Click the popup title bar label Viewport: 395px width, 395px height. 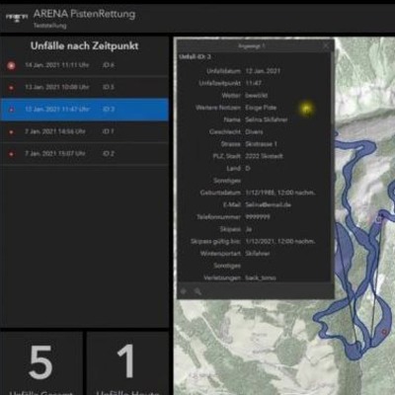(x=252, y=46)
